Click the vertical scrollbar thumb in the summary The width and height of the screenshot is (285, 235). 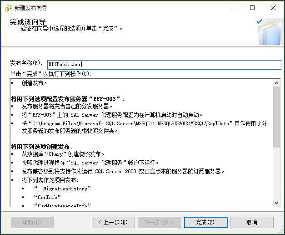(277, 117)
